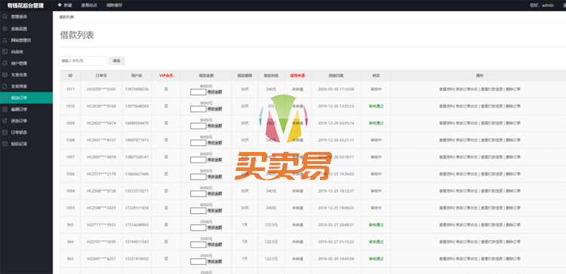Viewport: 566px width, 274px height.
Task: Click the amount input box in row 1011
Action: (198, 92)
